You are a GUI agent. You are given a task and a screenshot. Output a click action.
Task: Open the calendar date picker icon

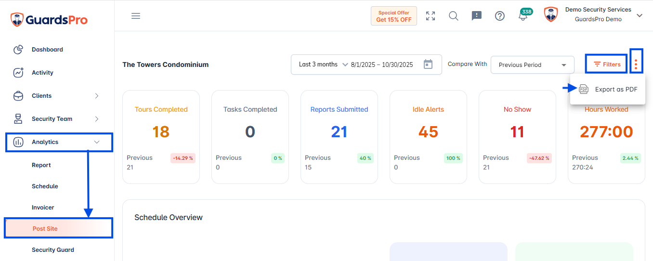coord(428,64)
